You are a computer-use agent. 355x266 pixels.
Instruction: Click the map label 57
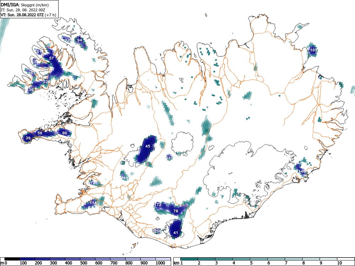coord(51,58)
